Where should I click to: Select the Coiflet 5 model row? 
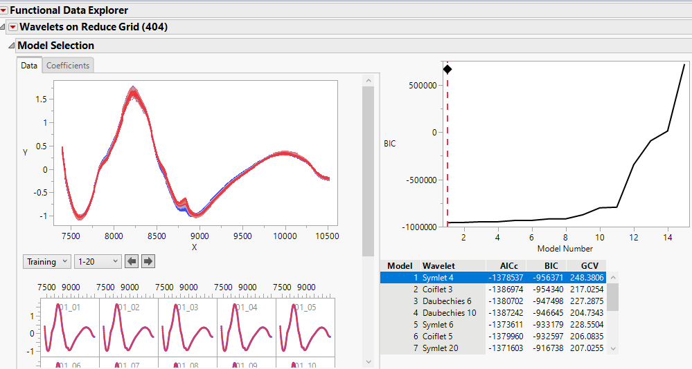493,337
